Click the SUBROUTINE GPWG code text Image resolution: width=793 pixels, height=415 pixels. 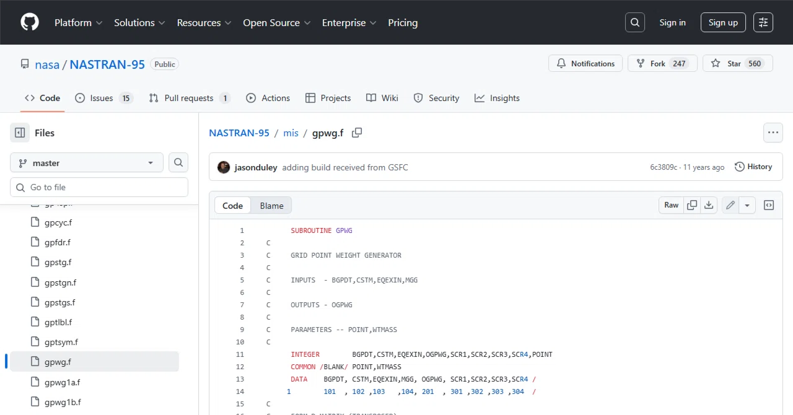pos(322,230)
